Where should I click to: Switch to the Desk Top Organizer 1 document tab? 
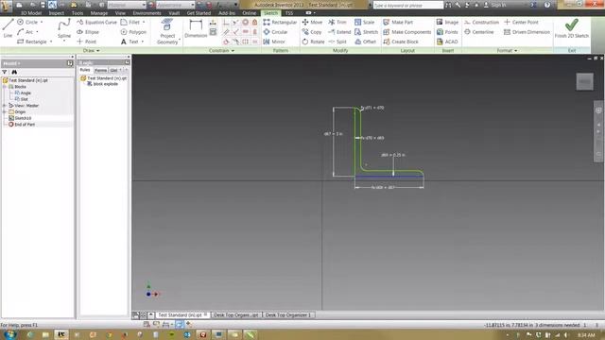[x=288, y=314]
